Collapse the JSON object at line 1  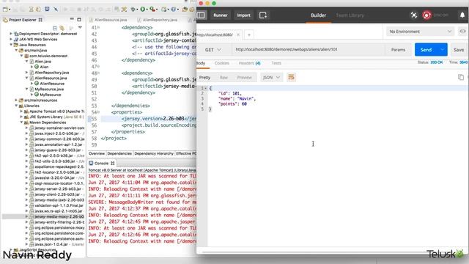(206, 88)
